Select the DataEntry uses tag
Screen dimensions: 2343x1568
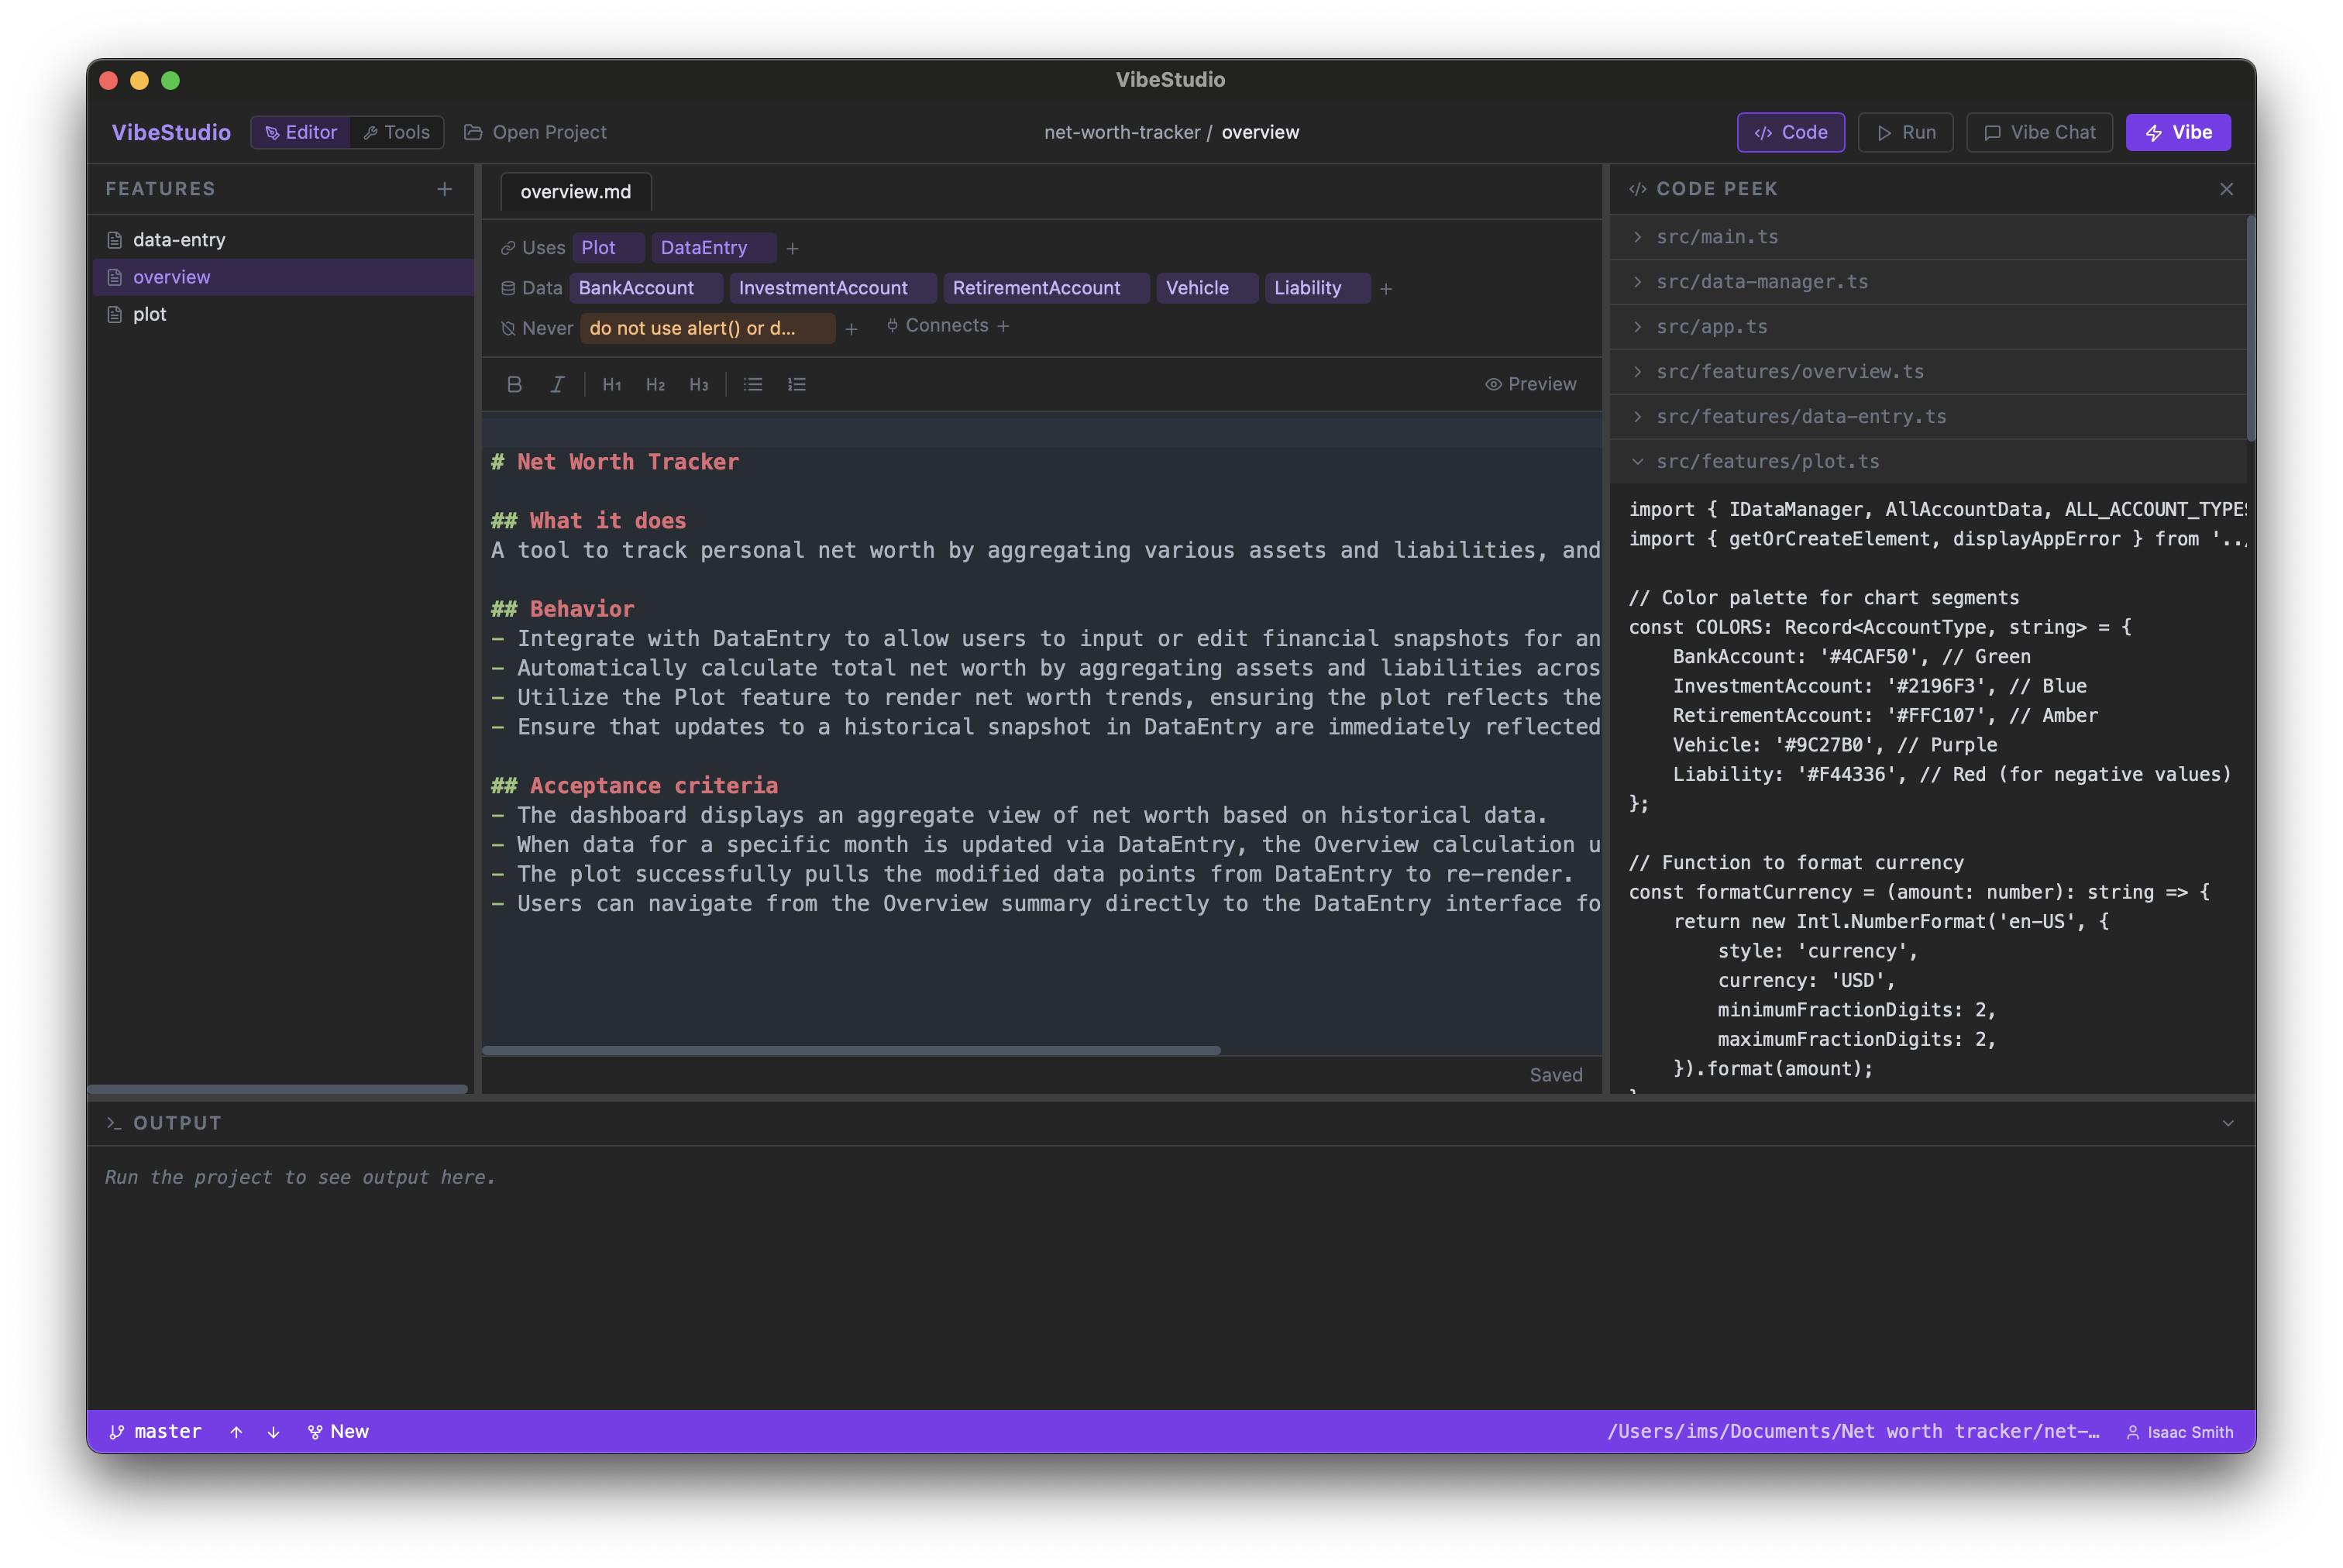(x=713, y=248)
